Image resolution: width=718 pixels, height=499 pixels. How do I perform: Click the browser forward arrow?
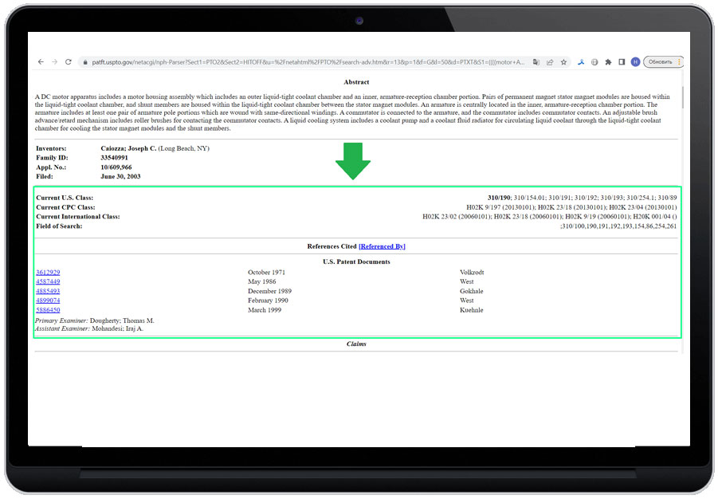pyautogui.click(x=54, y=61)
